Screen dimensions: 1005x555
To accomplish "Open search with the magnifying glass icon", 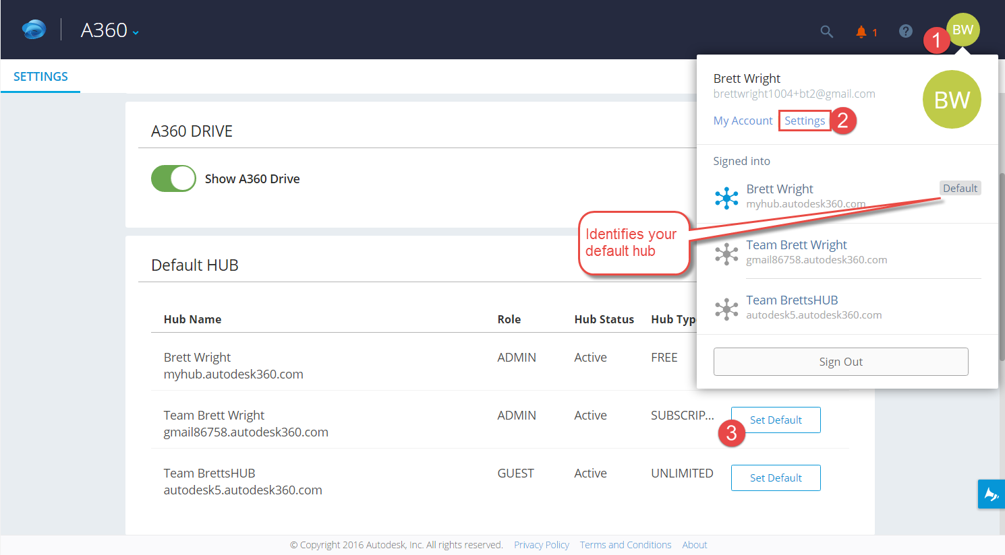I will pos(827,31).
